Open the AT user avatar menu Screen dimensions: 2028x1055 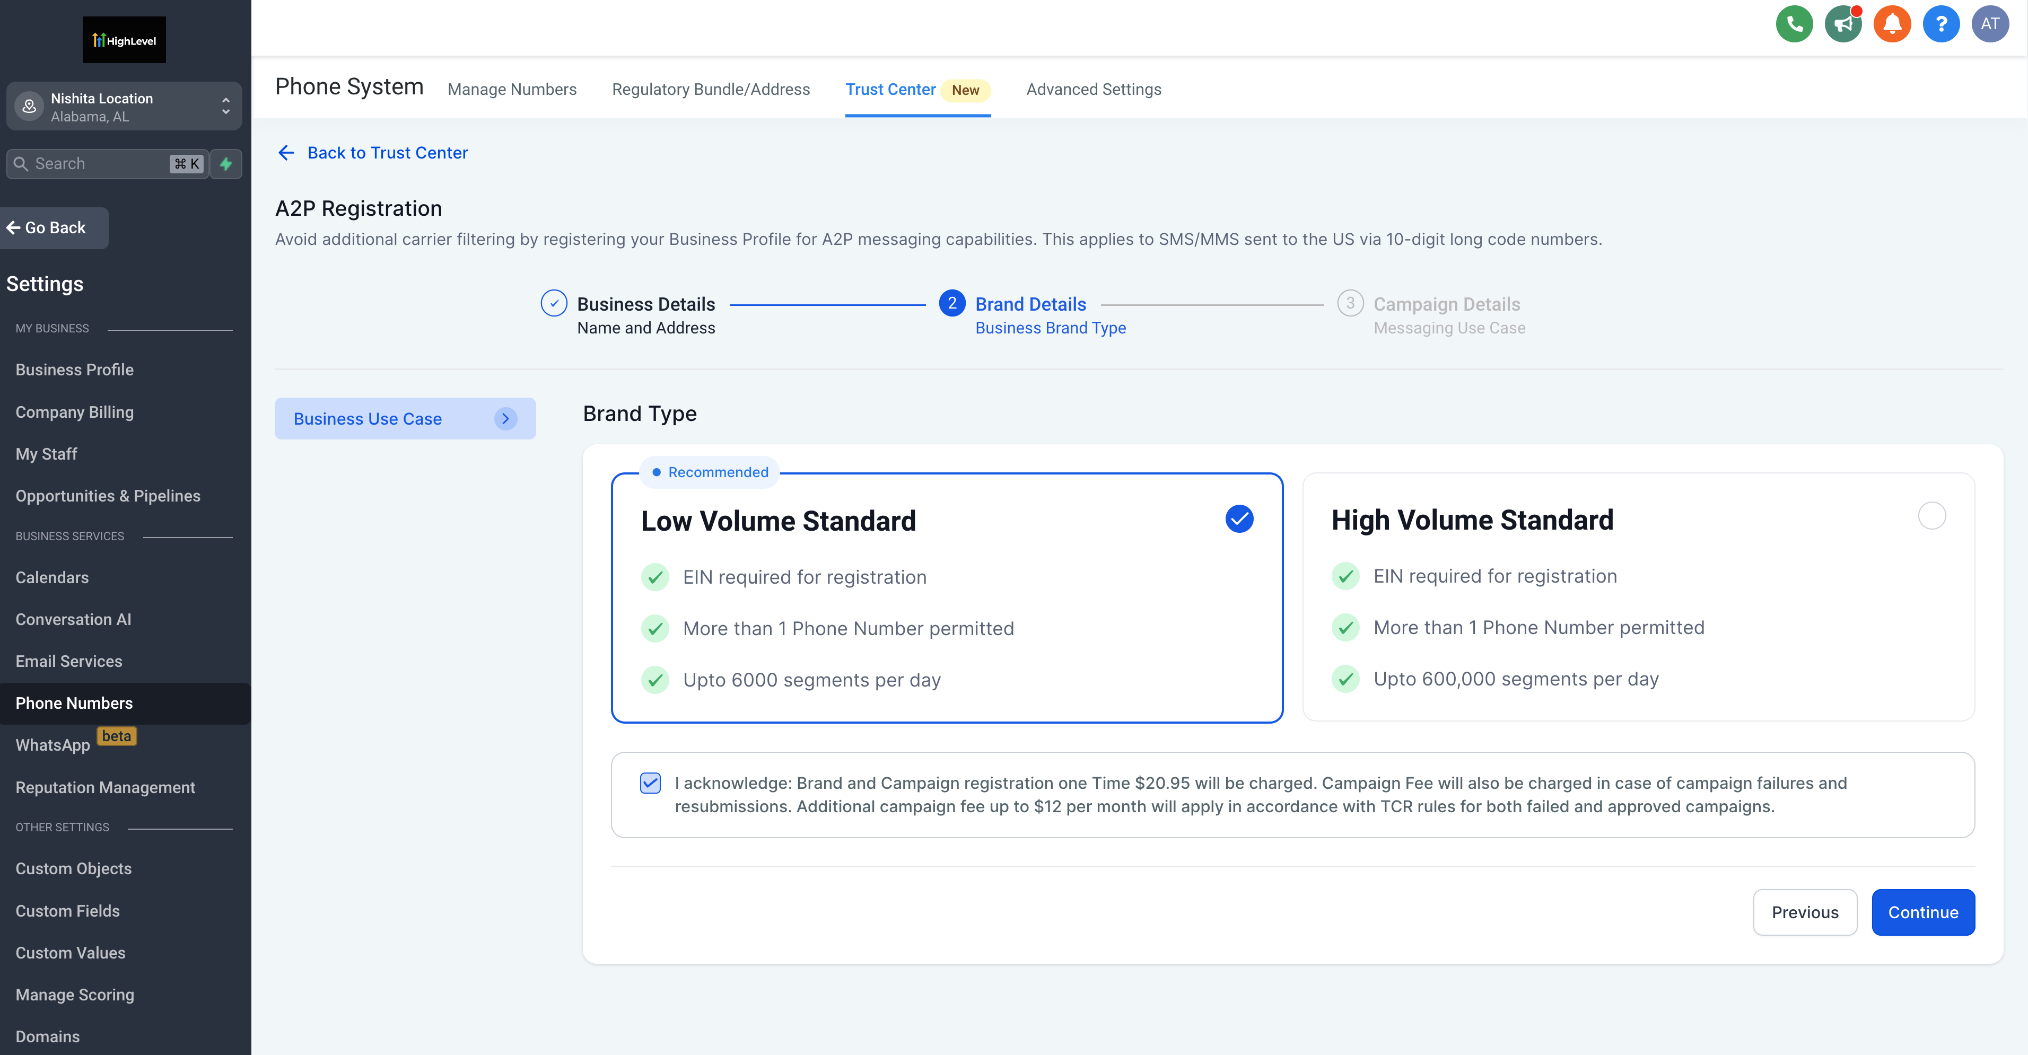pyautogui.click(x=1989, y=24)
